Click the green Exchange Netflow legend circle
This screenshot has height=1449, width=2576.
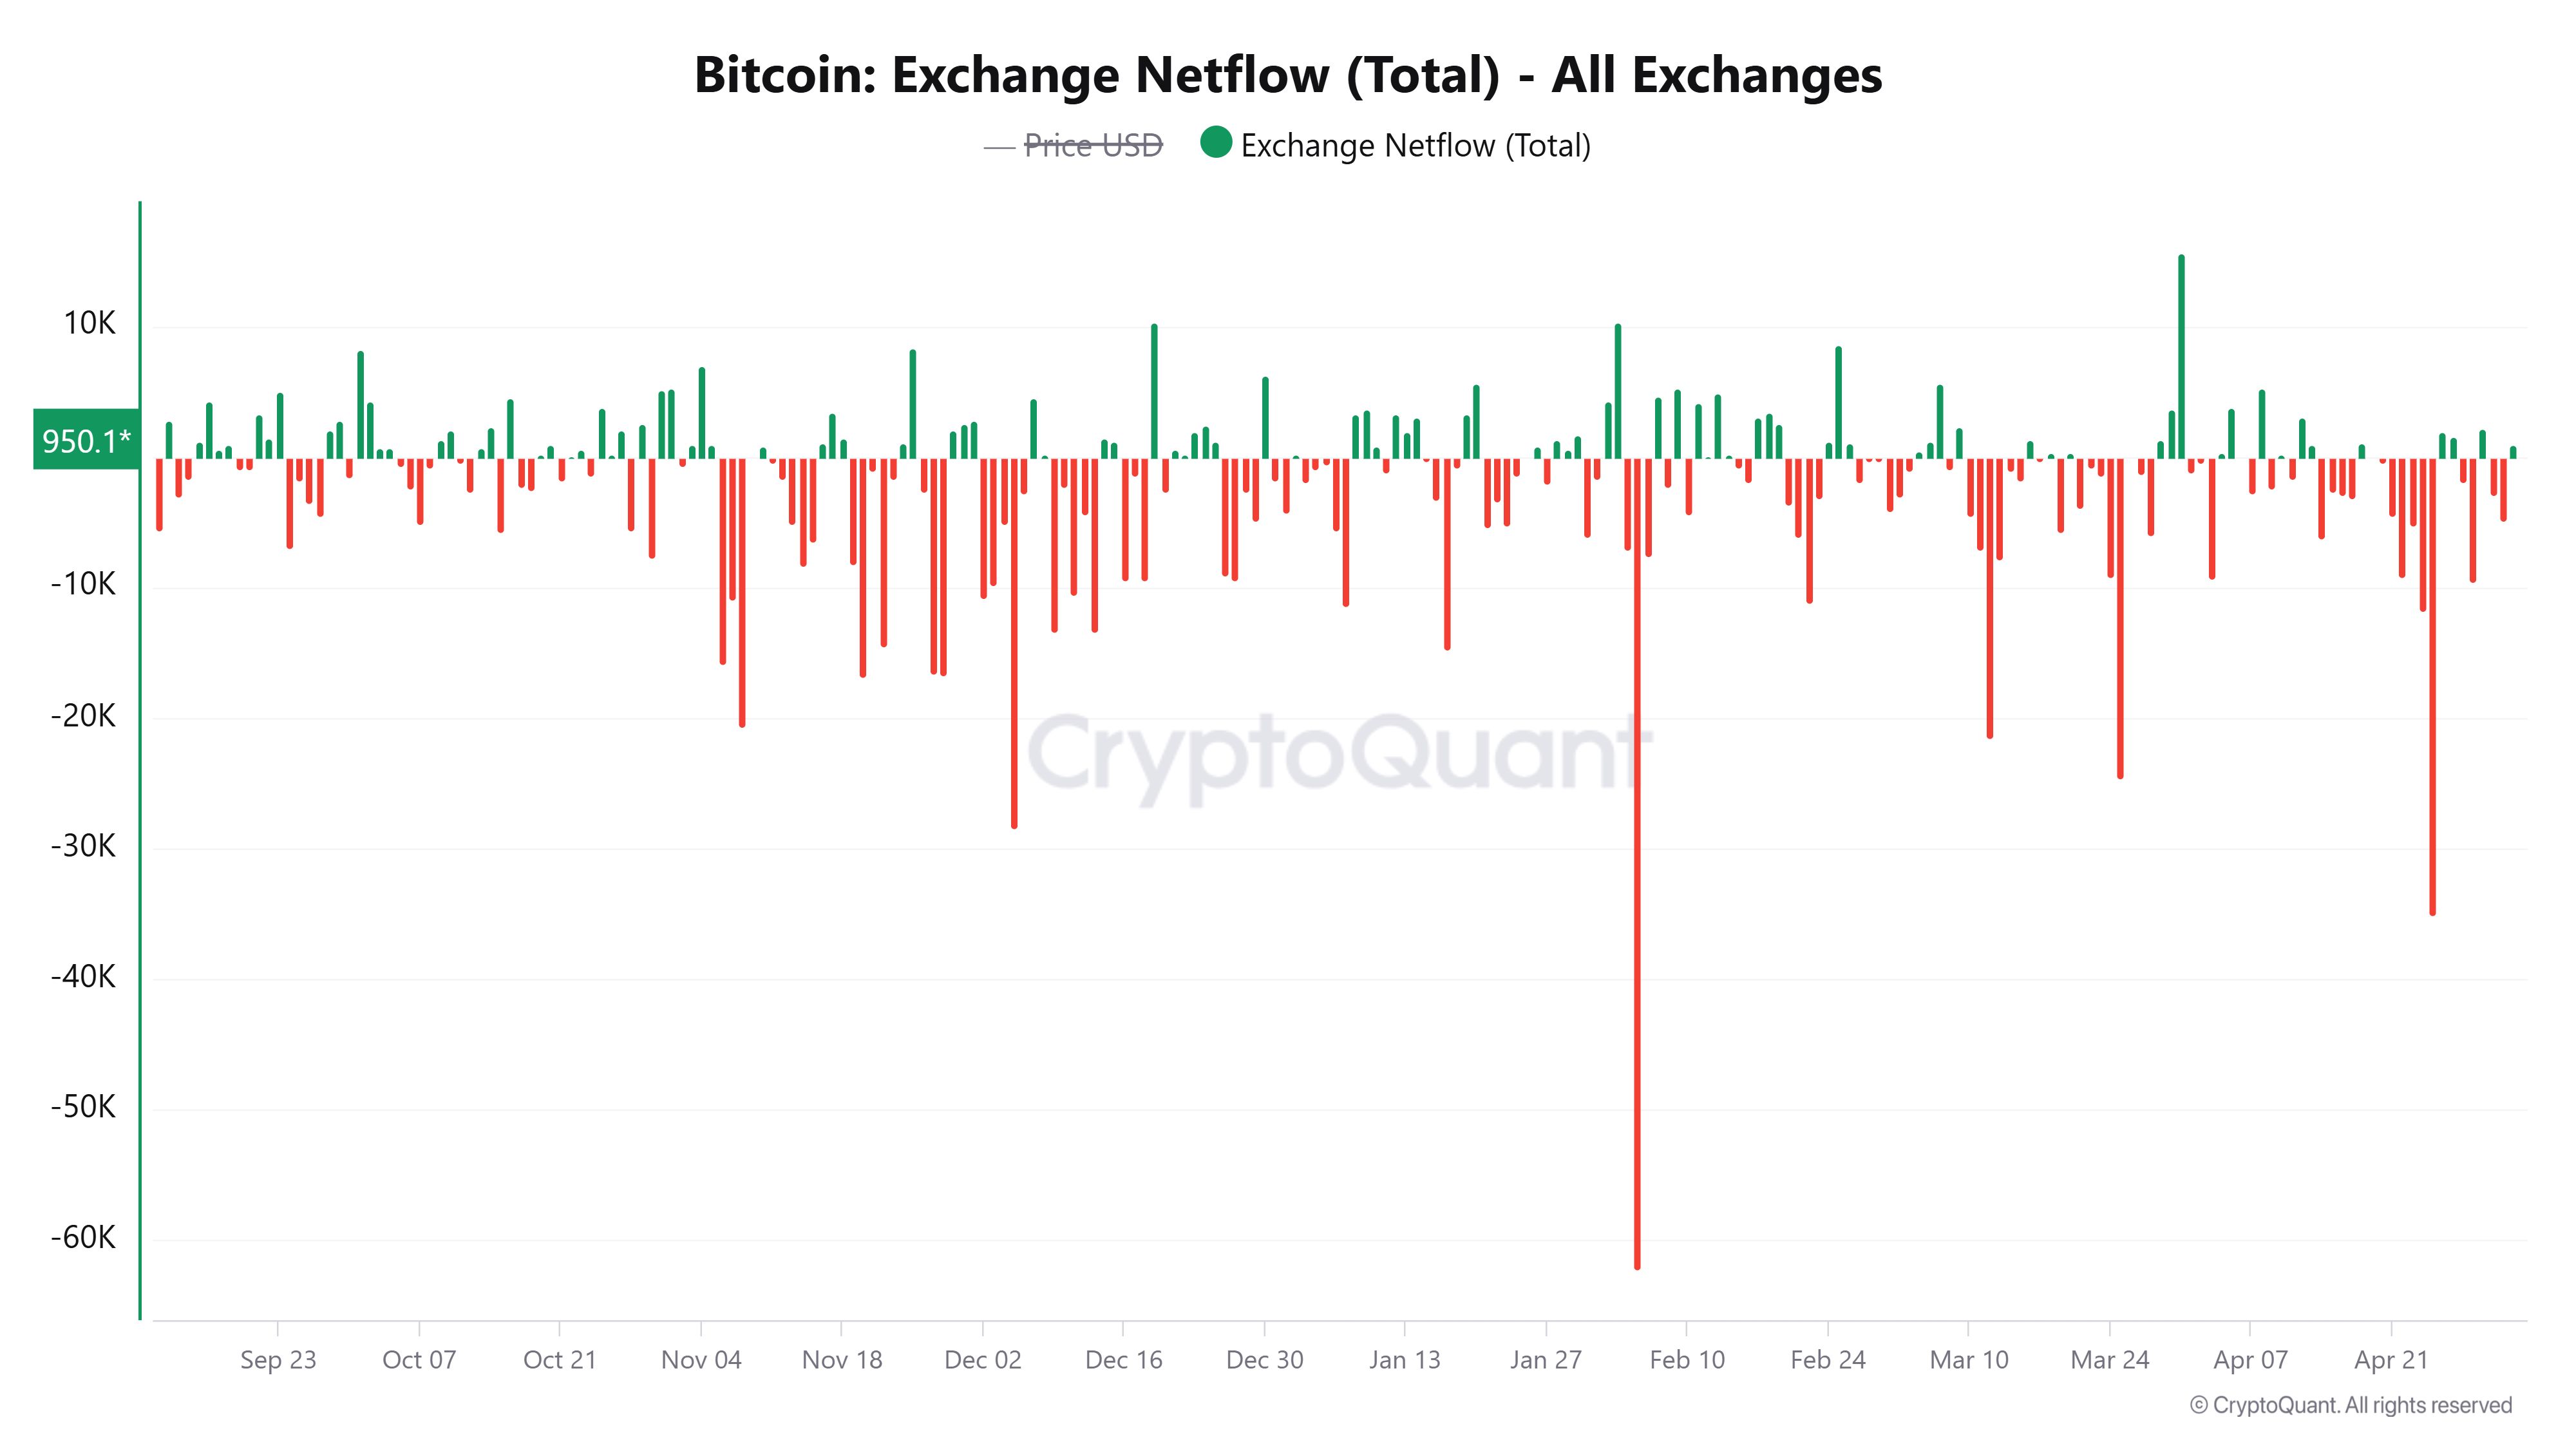pyautogui.click(x=1216, y=143)
